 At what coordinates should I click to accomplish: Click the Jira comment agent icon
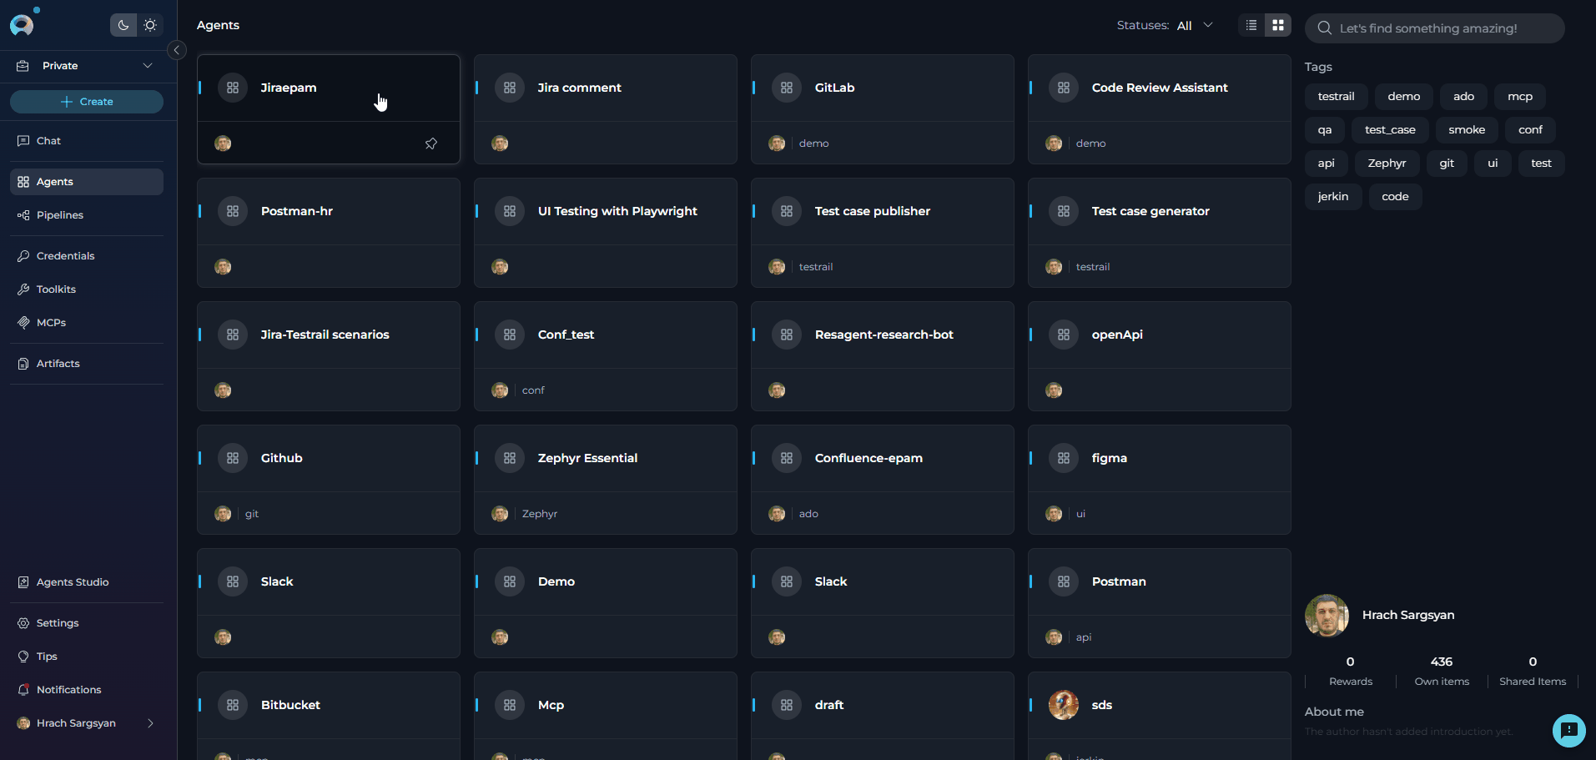[x=510, y=88]
